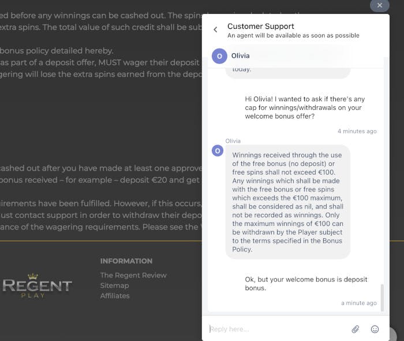Open the emoji picker smiley icon
Screen dimensions: 404x341
click(x=375, y=329)
